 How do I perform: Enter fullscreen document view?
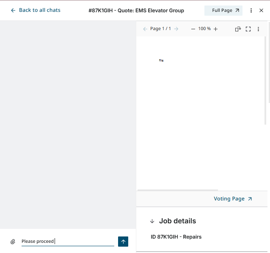point(248,29)
